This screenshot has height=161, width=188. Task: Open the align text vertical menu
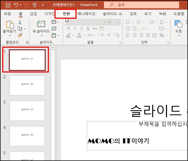(163, 29)
